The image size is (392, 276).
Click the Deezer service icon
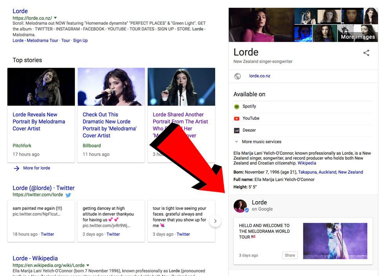(236, 130)
